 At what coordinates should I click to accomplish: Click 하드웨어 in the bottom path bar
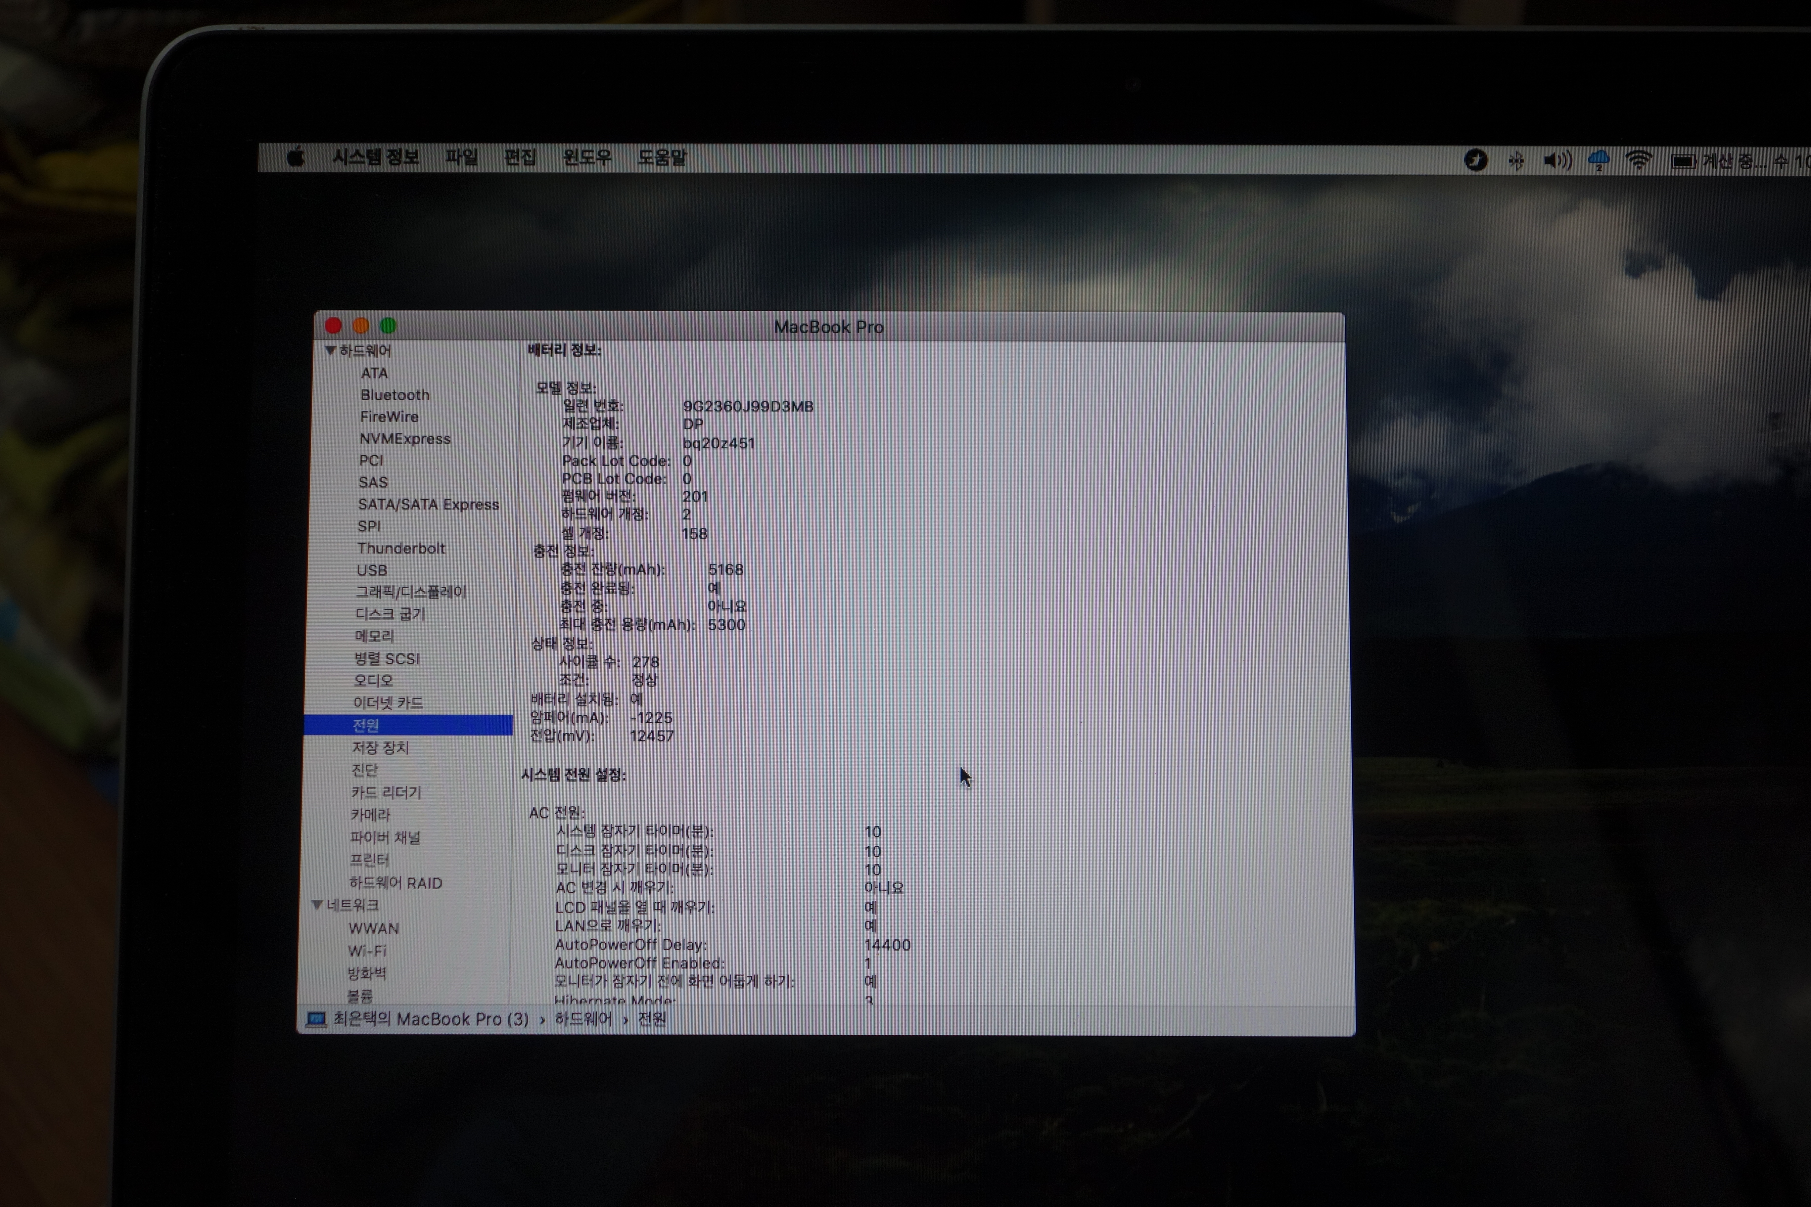click(583, 1019)
